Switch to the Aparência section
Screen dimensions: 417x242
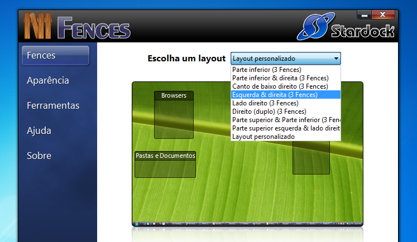pos(48,80)
